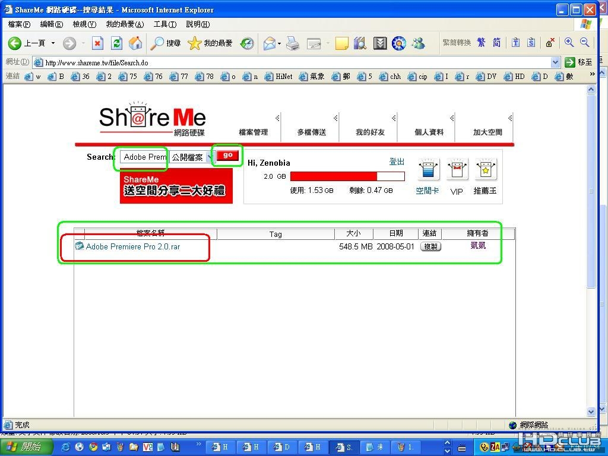Click the storage usage red bar
The image size is (608, 456).
[347, 176]
